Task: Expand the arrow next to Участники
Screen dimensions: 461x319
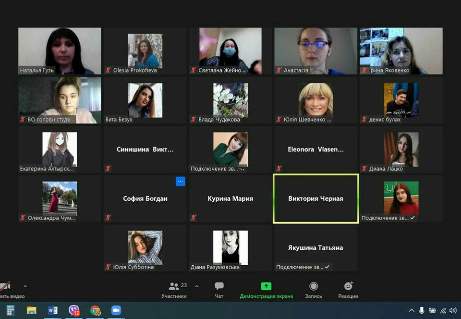Action: tap(196, 286)
